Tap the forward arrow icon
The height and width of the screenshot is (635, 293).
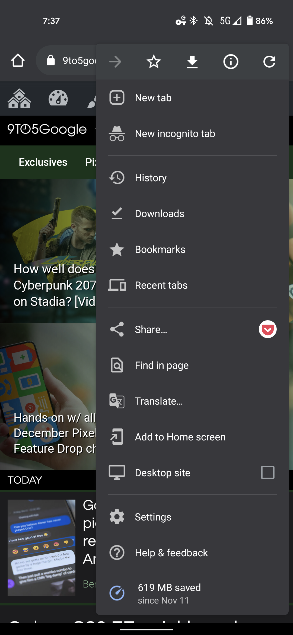pyautogui.click(x=115, y=62)
